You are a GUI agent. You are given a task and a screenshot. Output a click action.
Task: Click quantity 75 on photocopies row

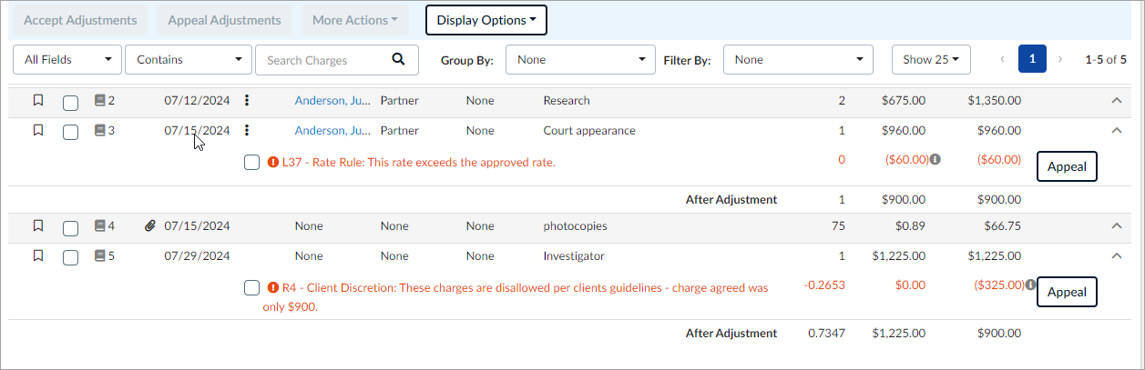tap(838, 226)
